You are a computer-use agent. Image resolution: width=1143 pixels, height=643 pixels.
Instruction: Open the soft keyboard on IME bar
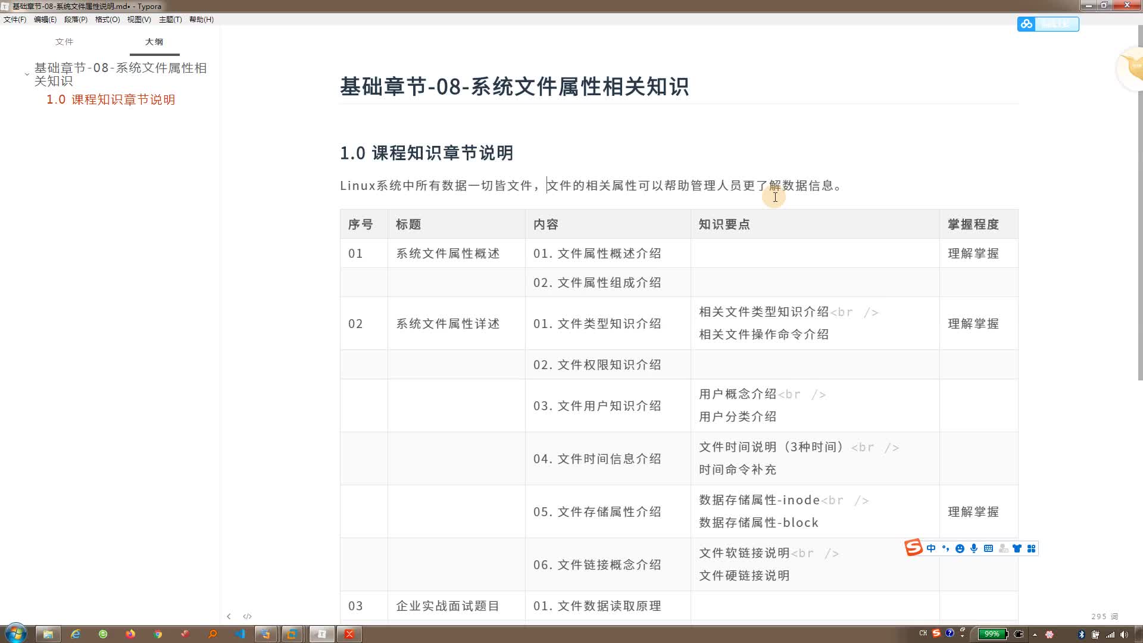tap(988, 548)
